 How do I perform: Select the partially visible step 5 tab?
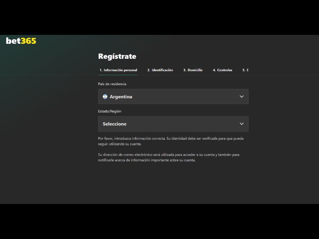(x=245, y=70)
